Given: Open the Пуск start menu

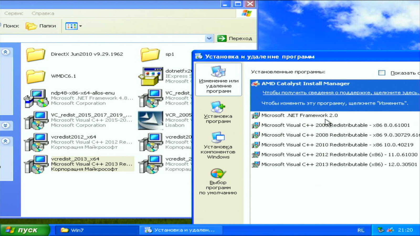Looking at the screenshot, I should click(x=24, y=230).
